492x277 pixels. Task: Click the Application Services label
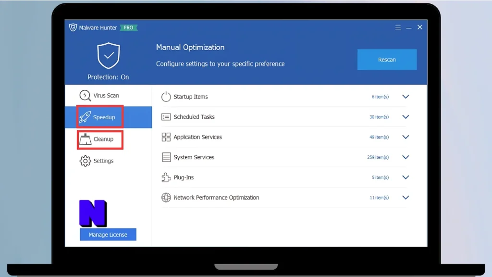197,137
